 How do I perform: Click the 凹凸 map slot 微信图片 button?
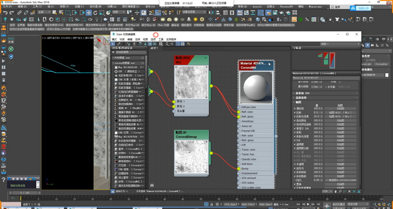point(340,180)
